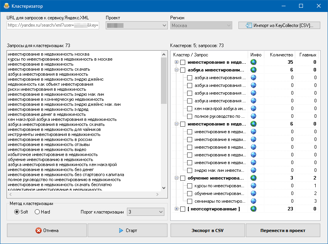Collapse the азбука инвестировани... cluster

point(177,70)
